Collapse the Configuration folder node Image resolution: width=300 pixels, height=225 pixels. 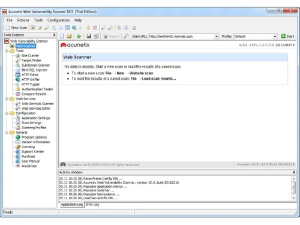click(x=7, y=113)
